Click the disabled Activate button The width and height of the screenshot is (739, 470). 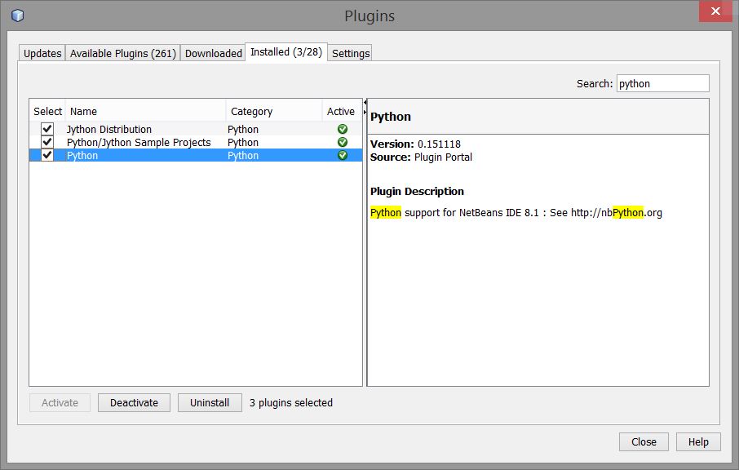pyautogui.click(x=60, y=402)
